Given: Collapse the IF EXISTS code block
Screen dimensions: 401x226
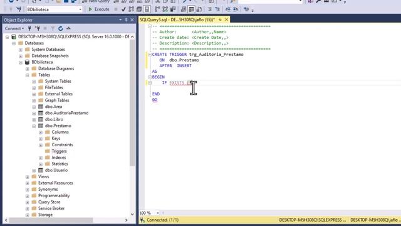Looking at the screenshot, I should tap(150, 83).
